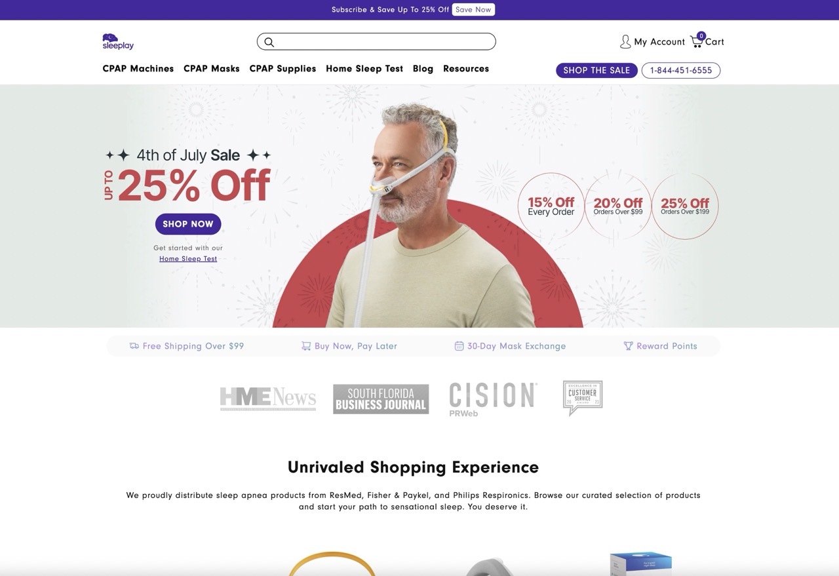
Task: Follow the Home Sleep Test hero link
Action: 188,259
